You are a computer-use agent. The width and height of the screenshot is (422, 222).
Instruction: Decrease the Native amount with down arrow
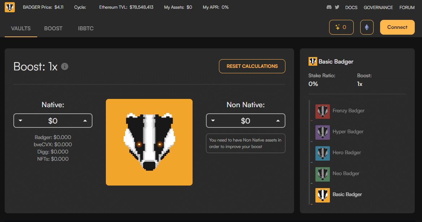tap(21, 121)
